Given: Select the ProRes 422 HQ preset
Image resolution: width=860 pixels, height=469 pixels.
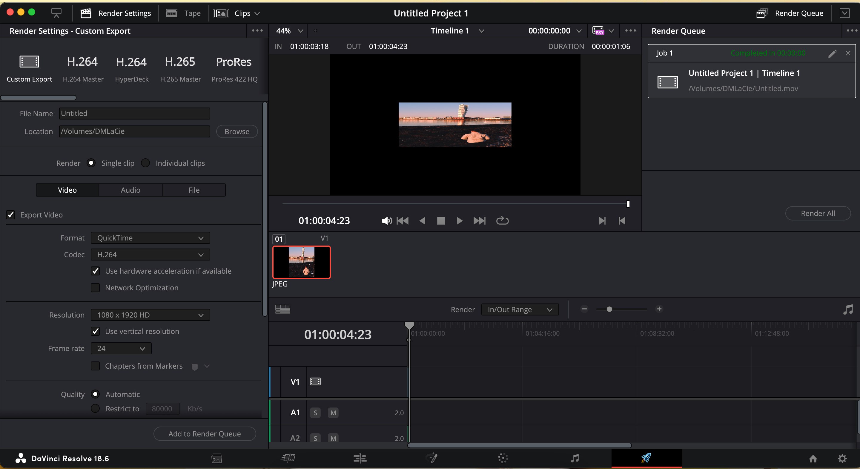Looking at the screenshot, I should [234, 68].
